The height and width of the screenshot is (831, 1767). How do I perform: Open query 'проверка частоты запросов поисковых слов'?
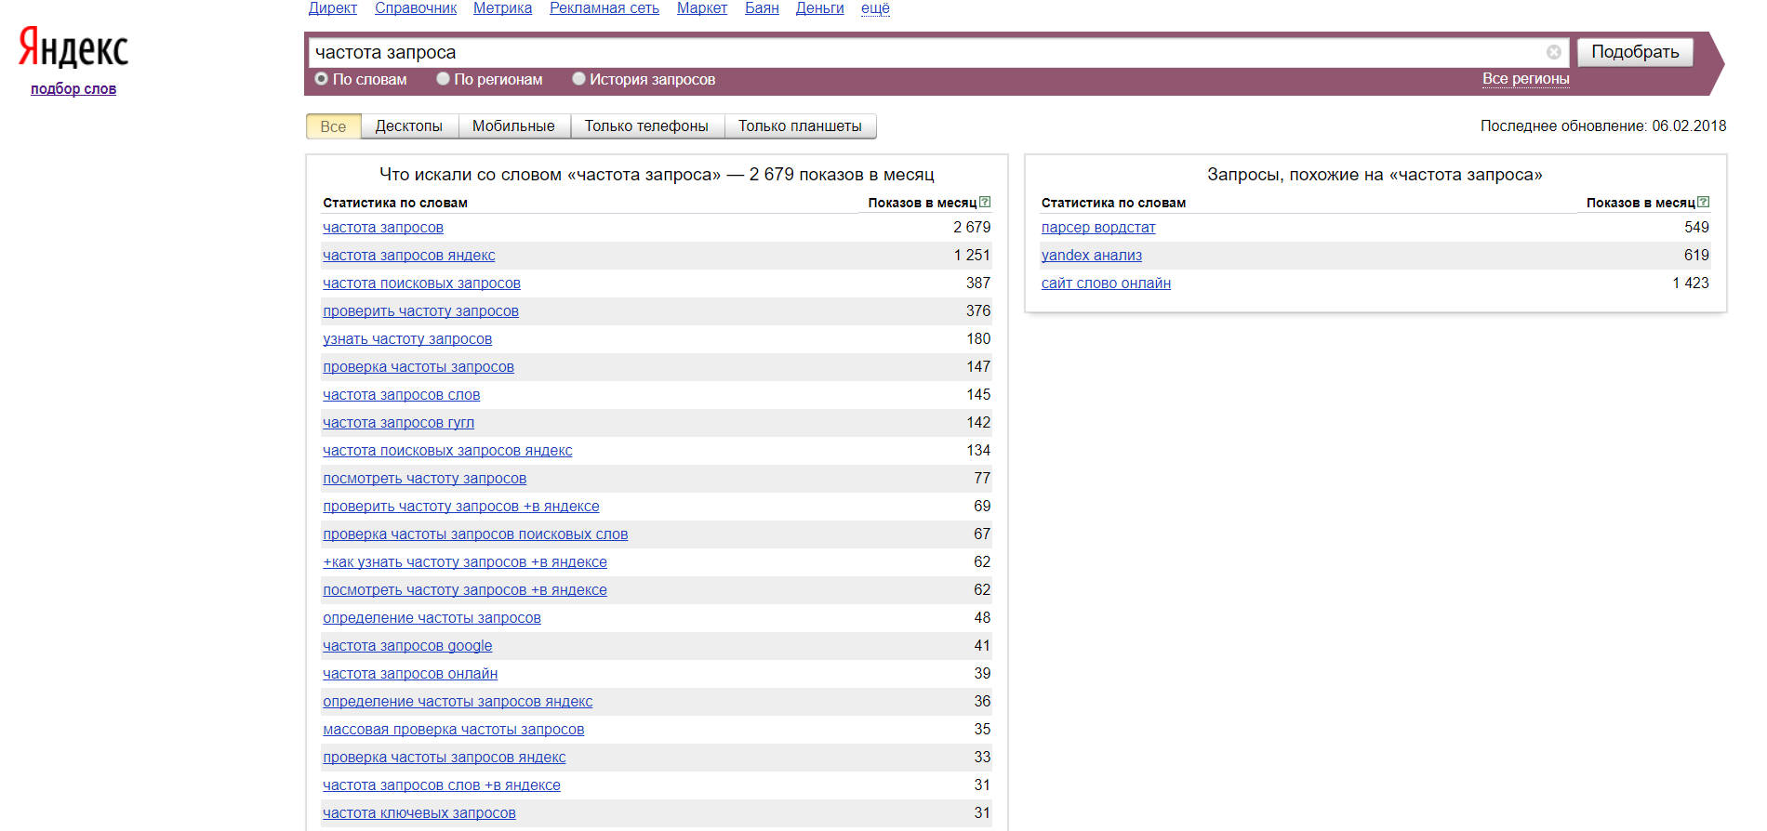(x=475, y=534)
